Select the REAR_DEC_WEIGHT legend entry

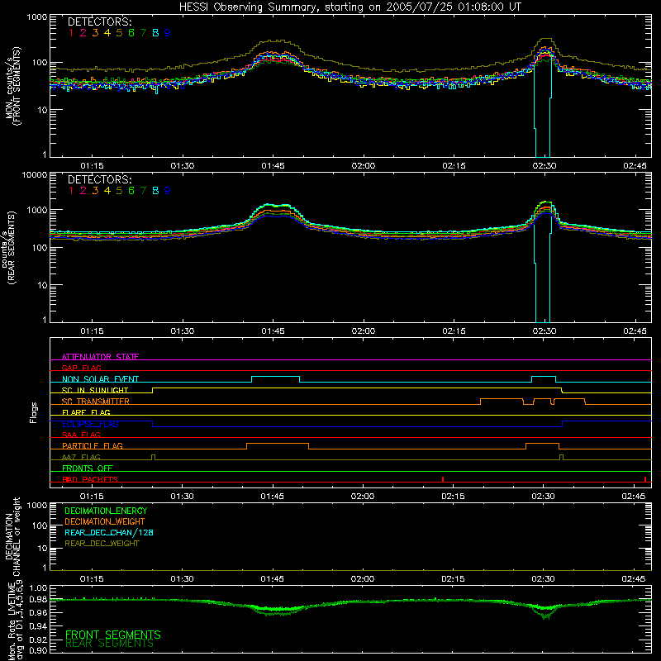pos(102,544)
